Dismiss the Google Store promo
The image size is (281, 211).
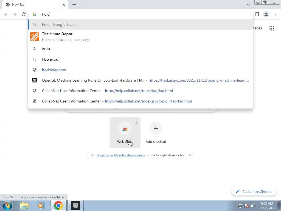189,155
